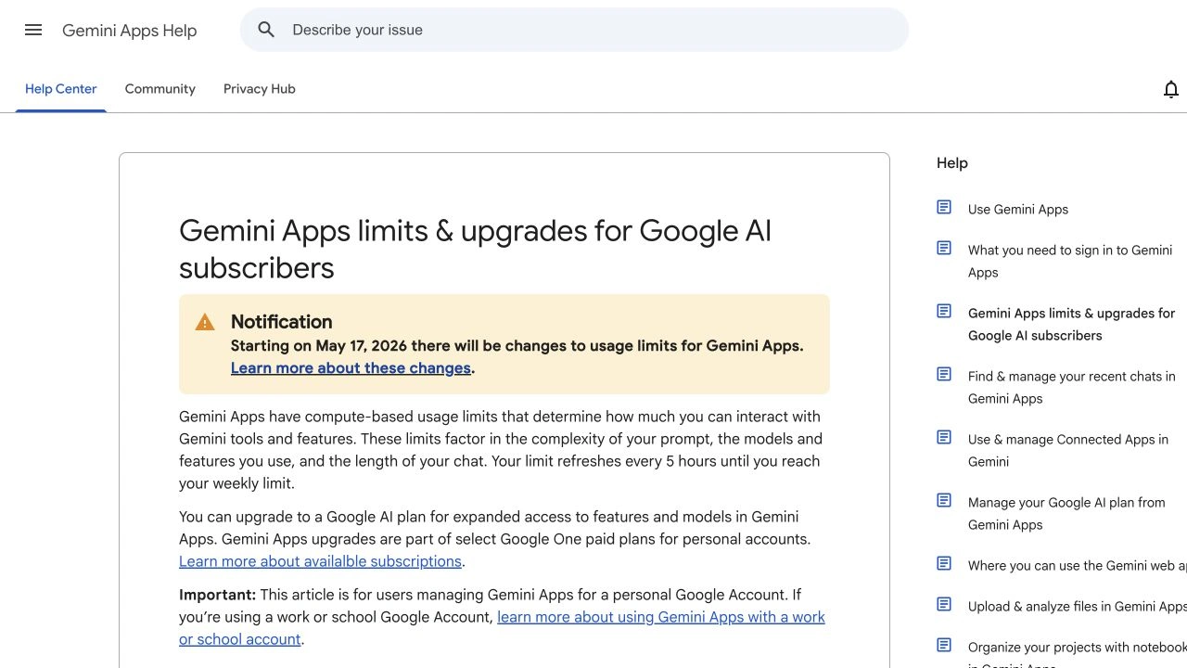This screenshot has height=668, width=1187.
Task: Click article icon beside Upload & analyze files
Action: click(944, 605)
